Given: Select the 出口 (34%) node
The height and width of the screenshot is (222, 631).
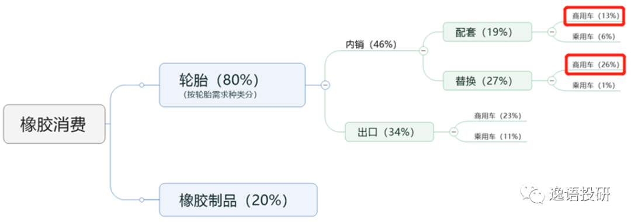Looking at the screenshot, I should coord(389,131).
